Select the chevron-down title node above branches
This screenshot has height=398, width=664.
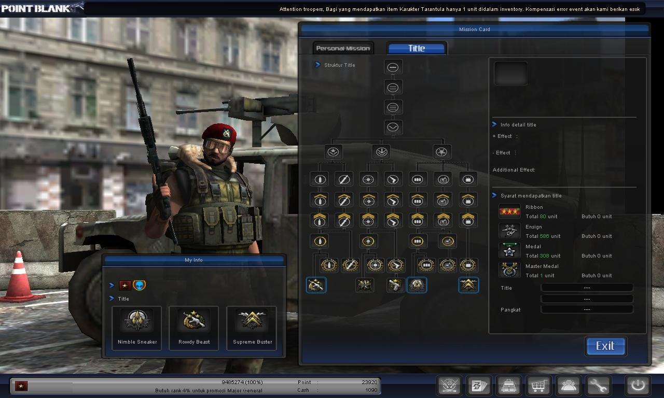pyautogui.click(x=393, y=127)
